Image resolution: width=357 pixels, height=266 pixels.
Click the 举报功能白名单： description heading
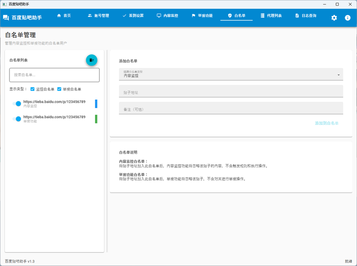[133, 175]
